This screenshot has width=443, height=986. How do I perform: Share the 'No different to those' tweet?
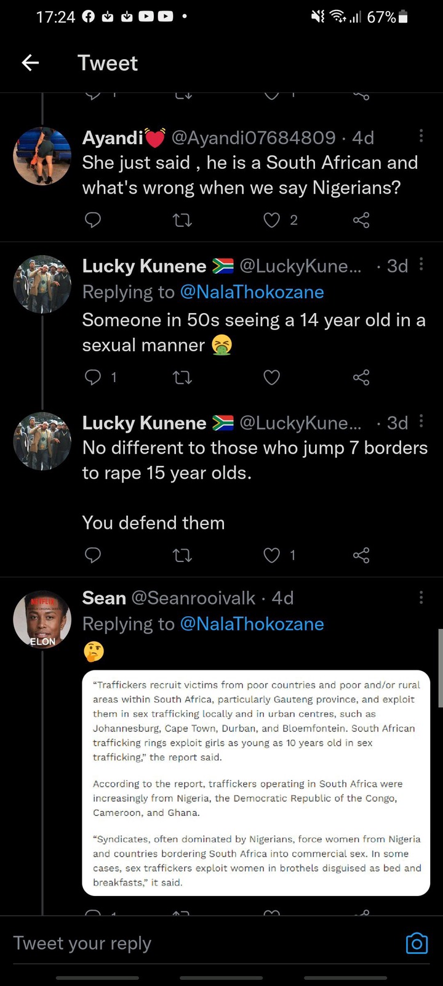(361, 555)
